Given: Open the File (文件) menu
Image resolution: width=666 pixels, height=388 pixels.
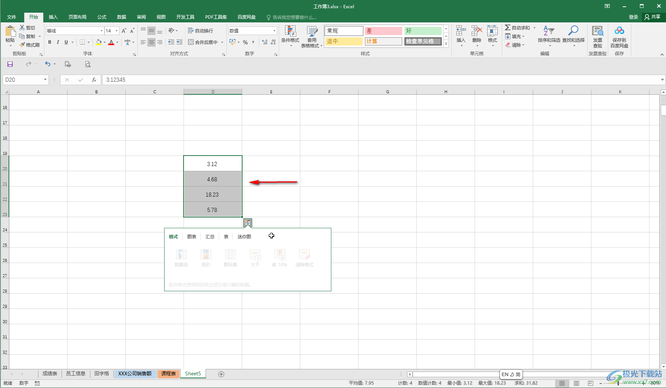Looking at the screenshot, I should coord(12,17).
